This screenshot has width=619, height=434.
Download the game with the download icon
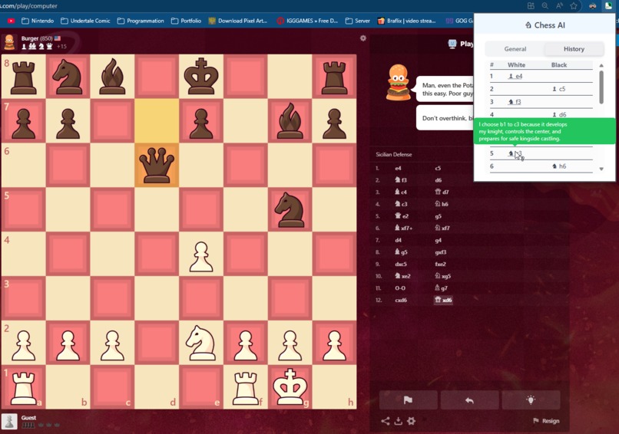pyautogui.click(x=399, y=421)
